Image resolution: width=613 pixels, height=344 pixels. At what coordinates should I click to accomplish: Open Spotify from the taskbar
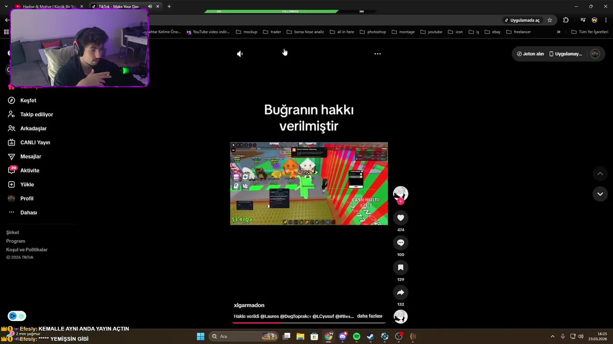tap(357, 336)
